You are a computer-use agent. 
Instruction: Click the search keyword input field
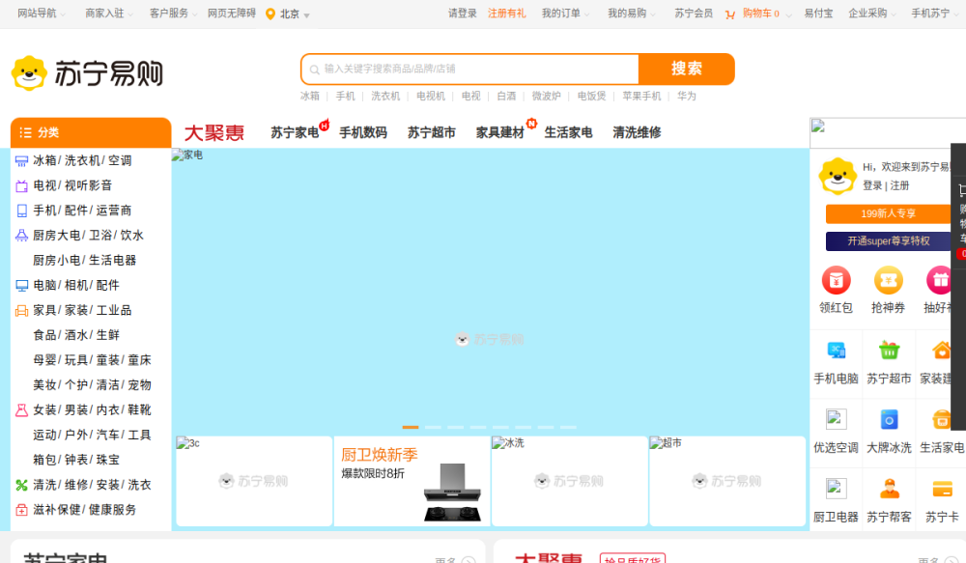click(470, 69)
